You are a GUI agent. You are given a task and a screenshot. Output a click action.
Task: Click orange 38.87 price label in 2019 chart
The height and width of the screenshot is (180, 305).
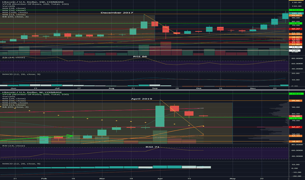[x=296, y=141]
